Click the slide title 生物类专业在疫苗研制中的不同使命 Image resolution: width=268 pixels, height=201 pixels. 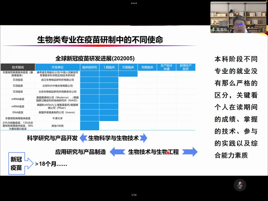[100, 40]
